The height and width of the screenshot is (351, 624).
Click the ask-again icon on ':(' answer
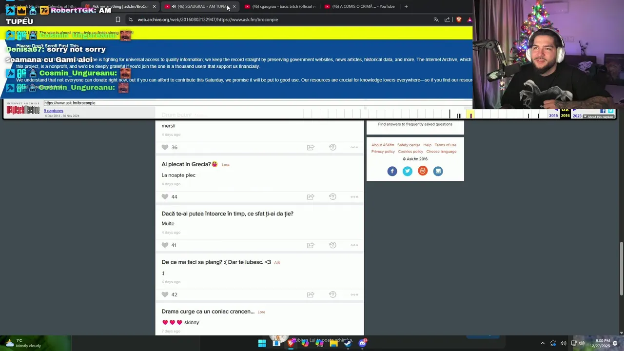pyautogui.click(x=332, y=294)
